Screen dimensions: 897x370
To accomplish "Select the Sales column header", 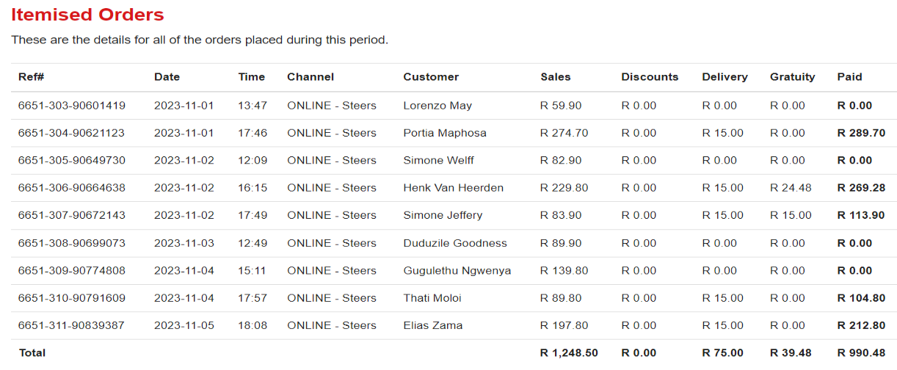I will click(x=556, y=77).
